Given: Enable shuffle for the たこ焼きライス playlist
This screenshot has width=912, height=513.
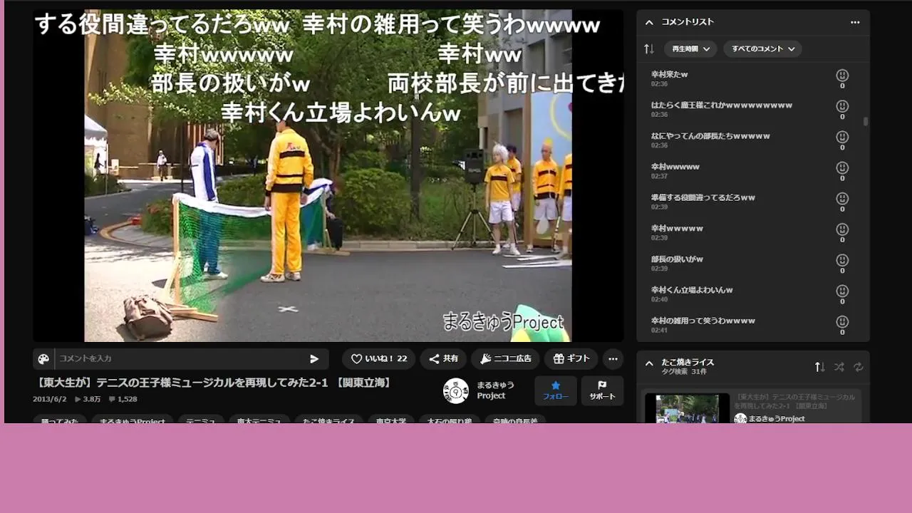Looking at the screenshot, I should tap(839, 367).
